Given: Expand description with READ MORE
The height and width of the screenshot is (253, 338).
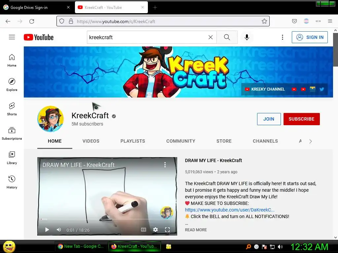Looking at the screenshot, I should tap(196, 230).
